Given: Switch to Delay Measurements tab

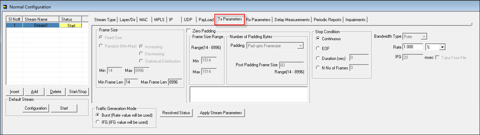Looking at the screenshot, I should 292,20.
